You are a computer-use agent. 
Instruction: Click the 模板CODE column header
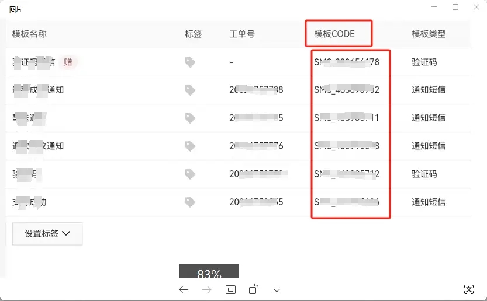pos(334,34)
